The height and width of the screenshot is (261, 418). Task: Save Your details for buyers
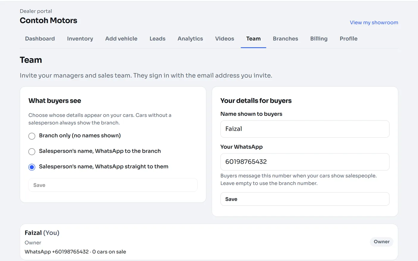coord(305,199)
